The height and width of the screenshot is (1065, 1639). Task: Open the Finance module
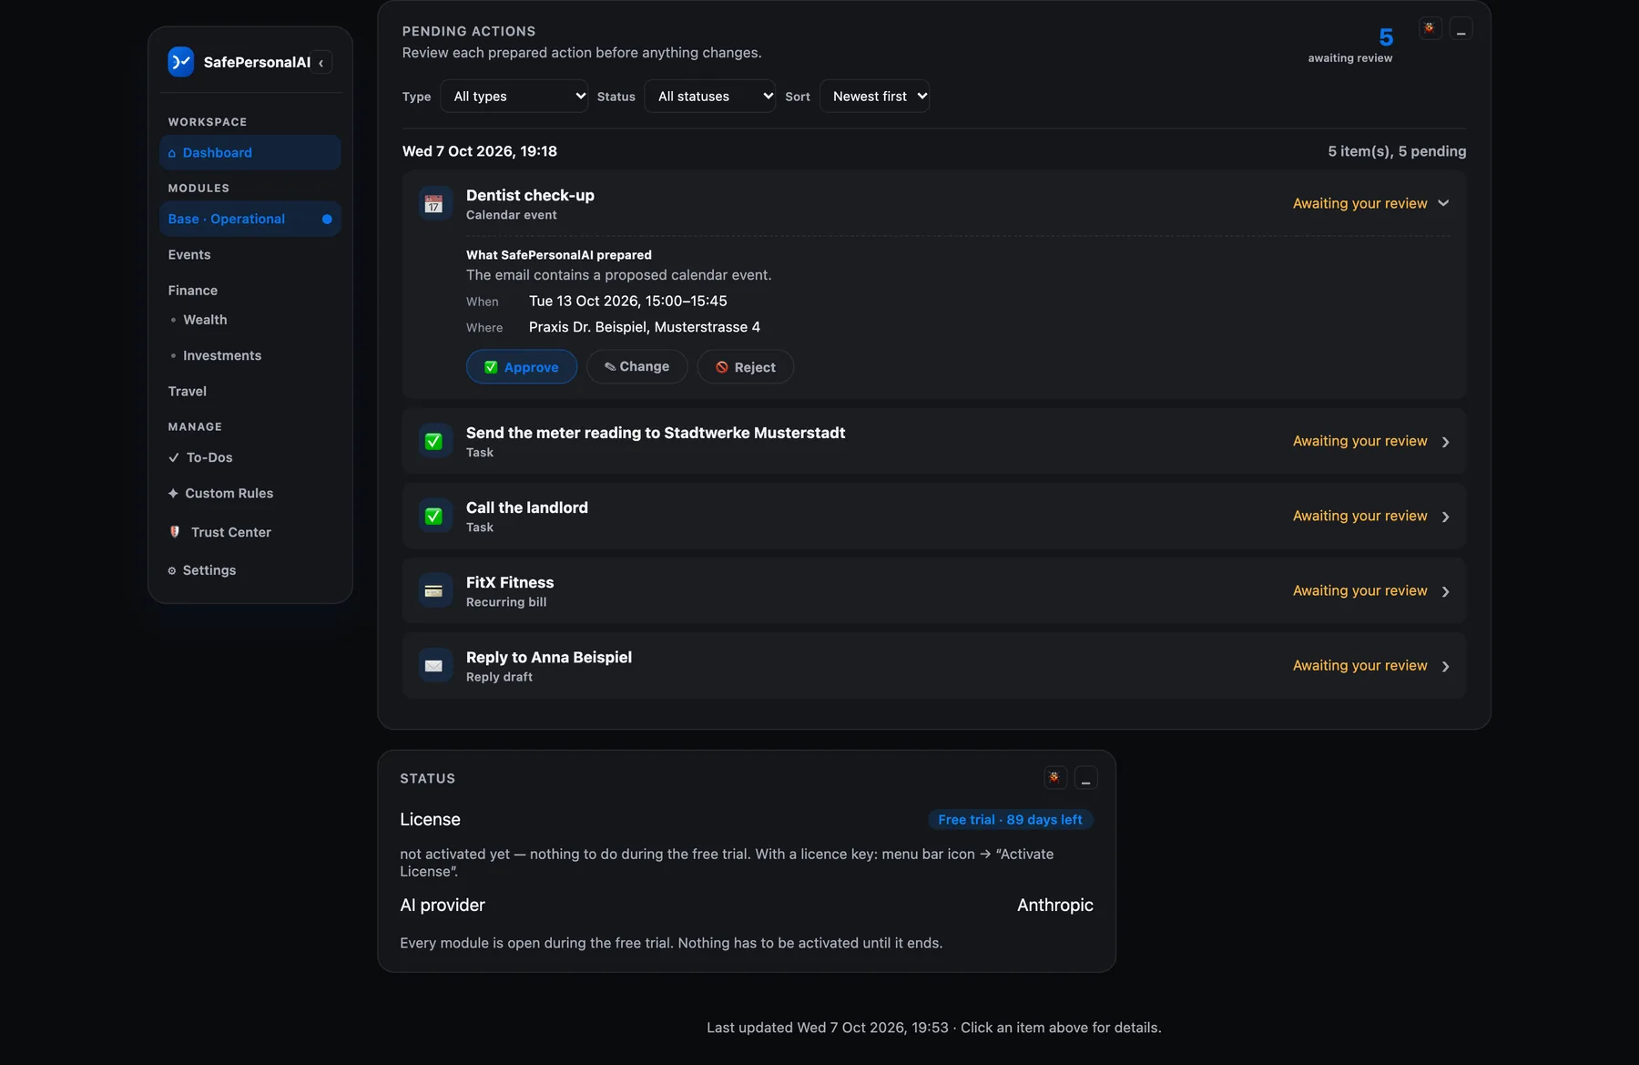250,290
